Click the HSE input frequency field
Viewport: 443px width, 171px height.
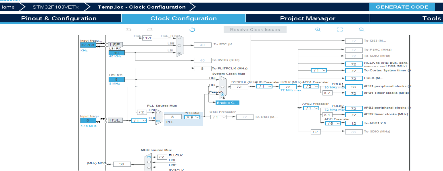(x=88, y=120)
